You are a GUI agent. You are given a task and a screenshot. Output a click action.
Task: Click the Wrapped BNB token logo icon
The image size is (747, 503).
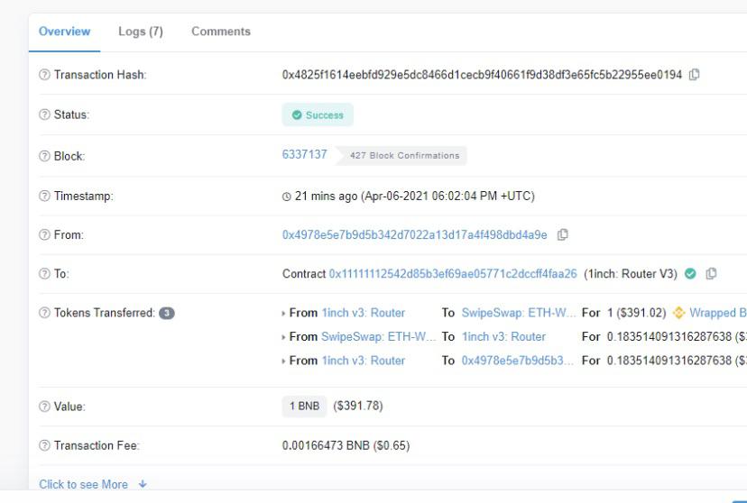click(678, 313)
